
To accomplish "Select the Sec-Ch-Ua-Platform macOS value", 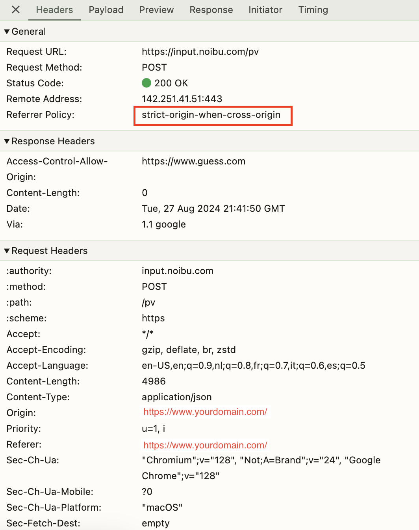I will click(x=162, y=508).
